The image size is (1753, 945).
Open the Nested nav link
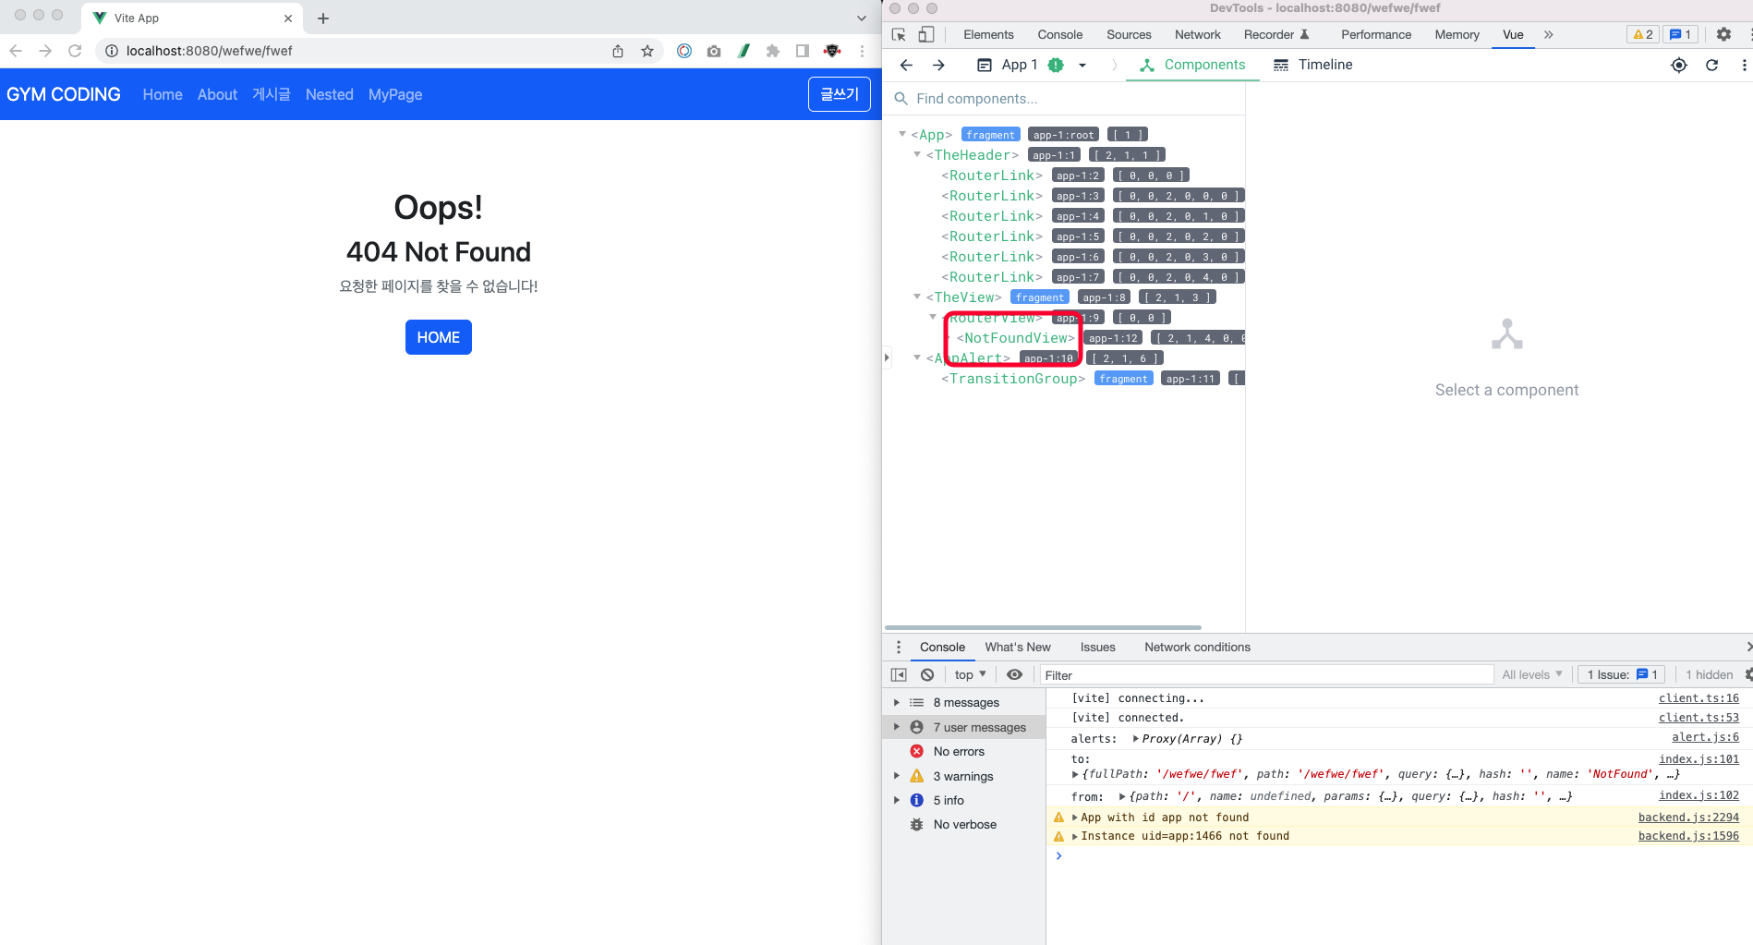click(330, 94)
